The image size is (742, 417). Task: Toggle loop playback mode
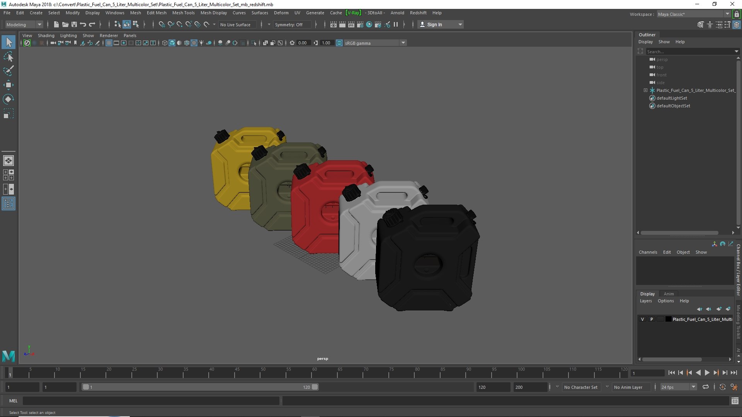tap(706, 387)
